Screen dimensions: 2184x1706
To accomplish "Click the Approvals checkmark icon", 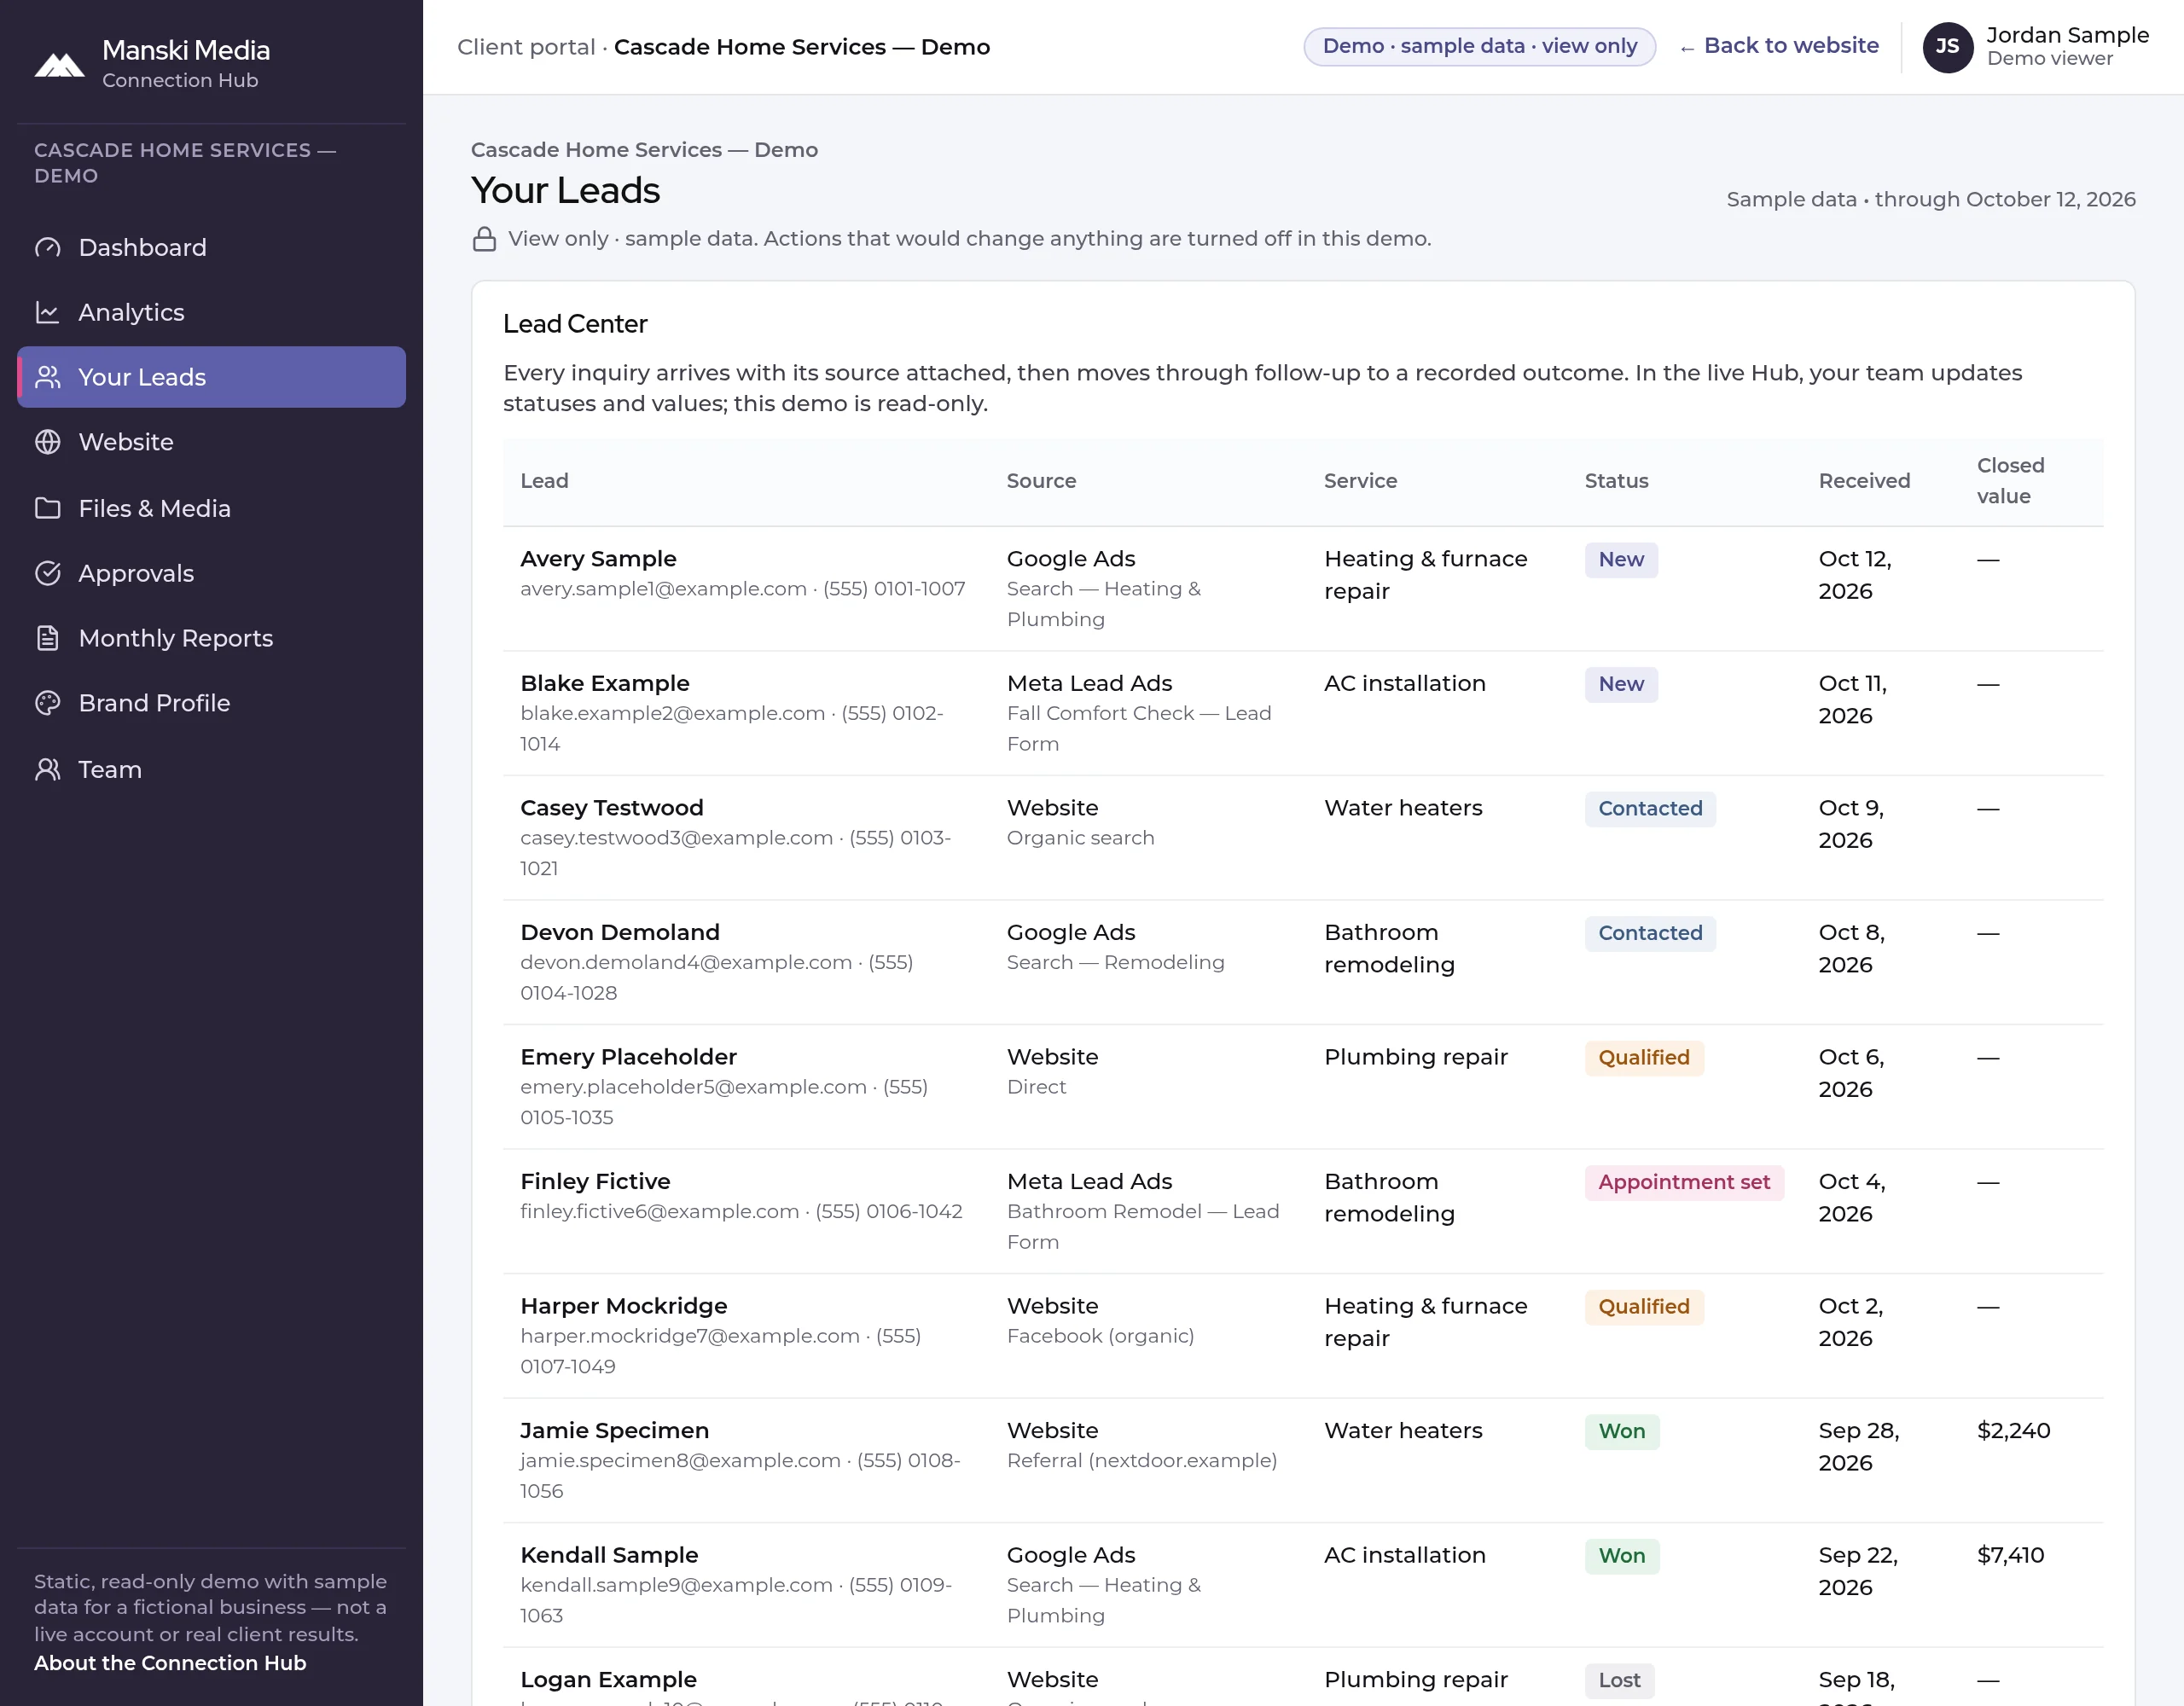I will point(48,573).
